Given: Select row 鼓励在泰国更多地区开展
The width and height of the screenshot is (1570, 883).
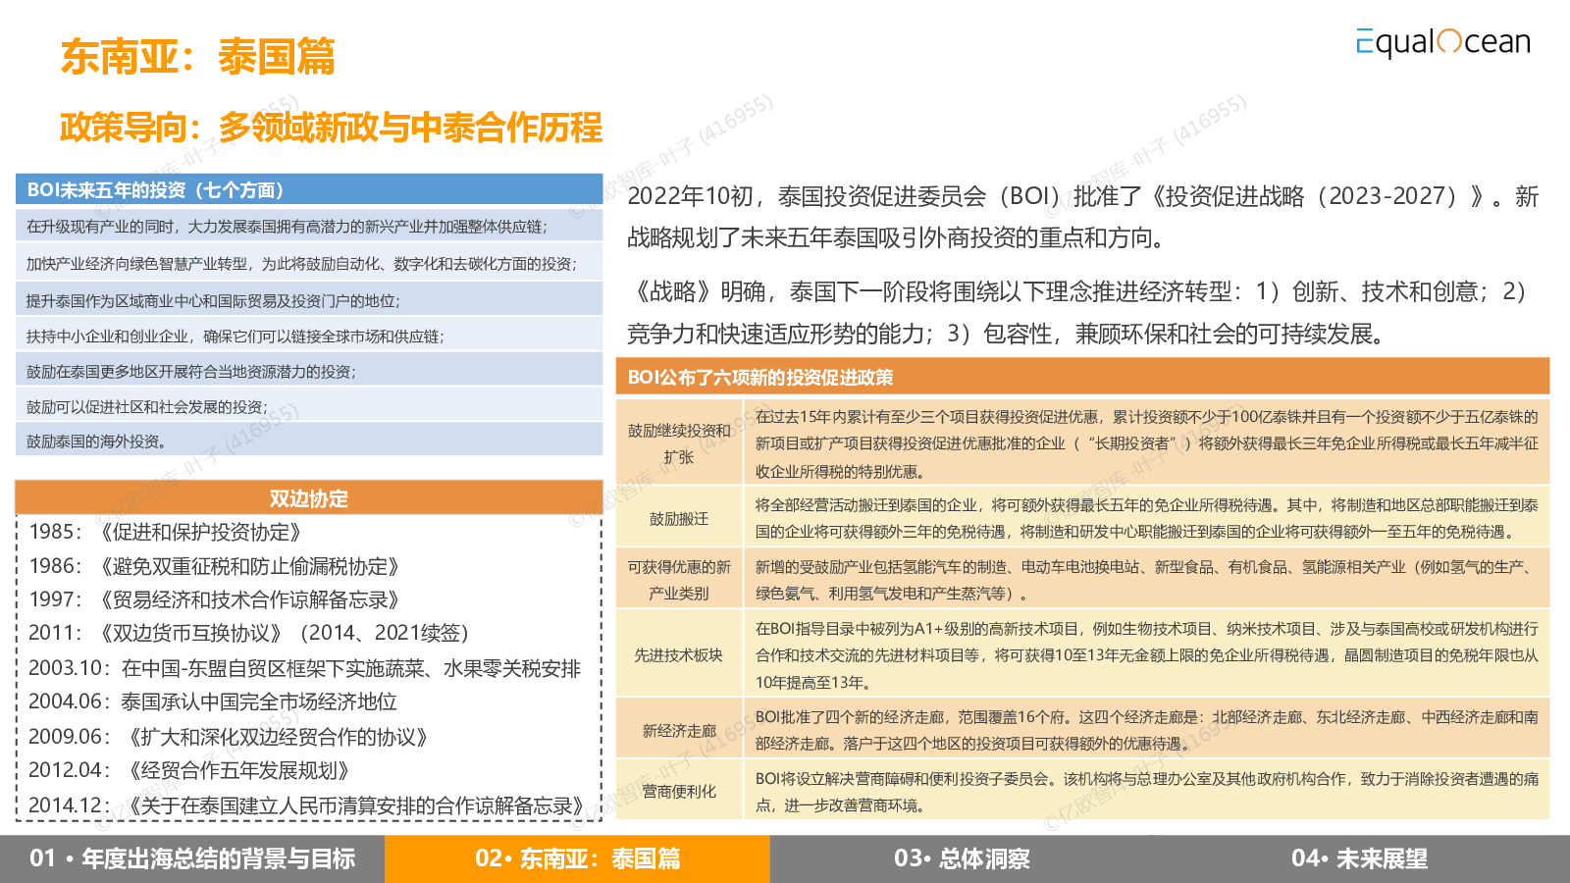Looking at the screenshot, I should click(309, 371).
